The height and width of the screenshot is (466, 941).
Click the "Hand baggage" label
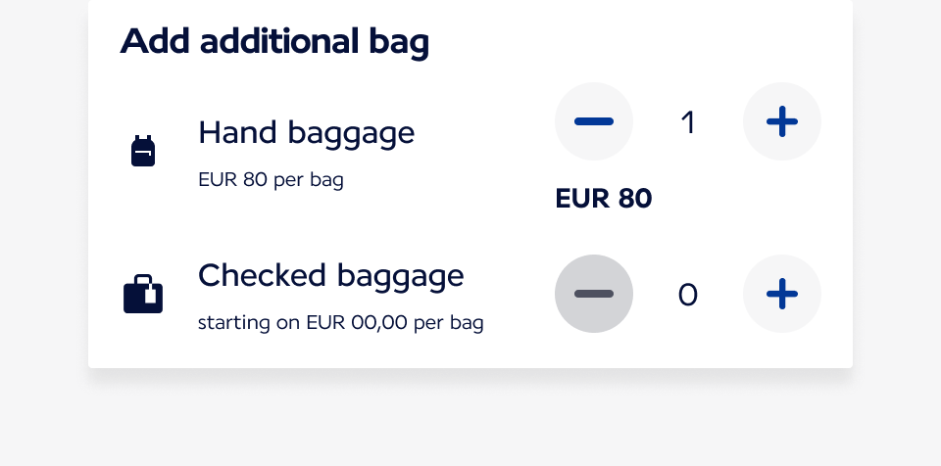(x=306, y=132)
